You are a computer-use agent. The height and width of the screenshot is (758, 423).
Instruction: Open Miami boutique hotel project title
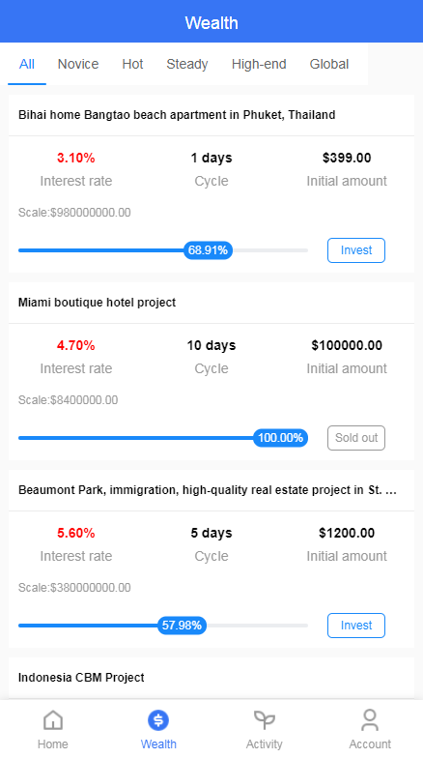click(97, 303)
